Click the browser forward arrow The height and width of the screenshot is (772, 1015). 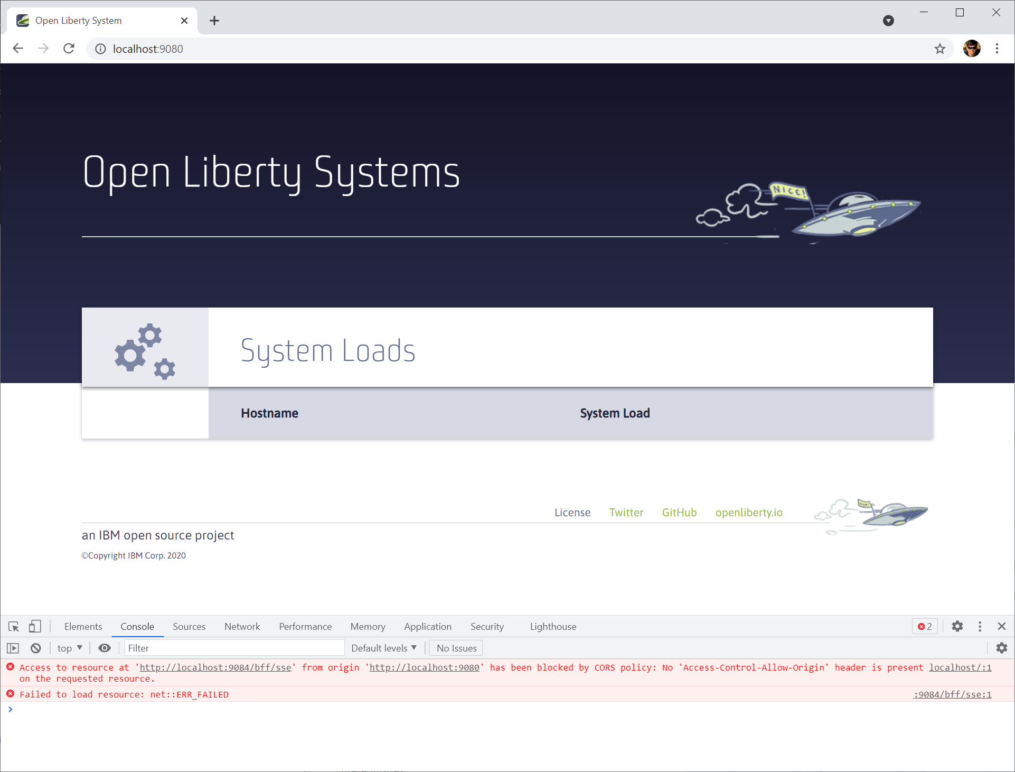pos(43,49)
